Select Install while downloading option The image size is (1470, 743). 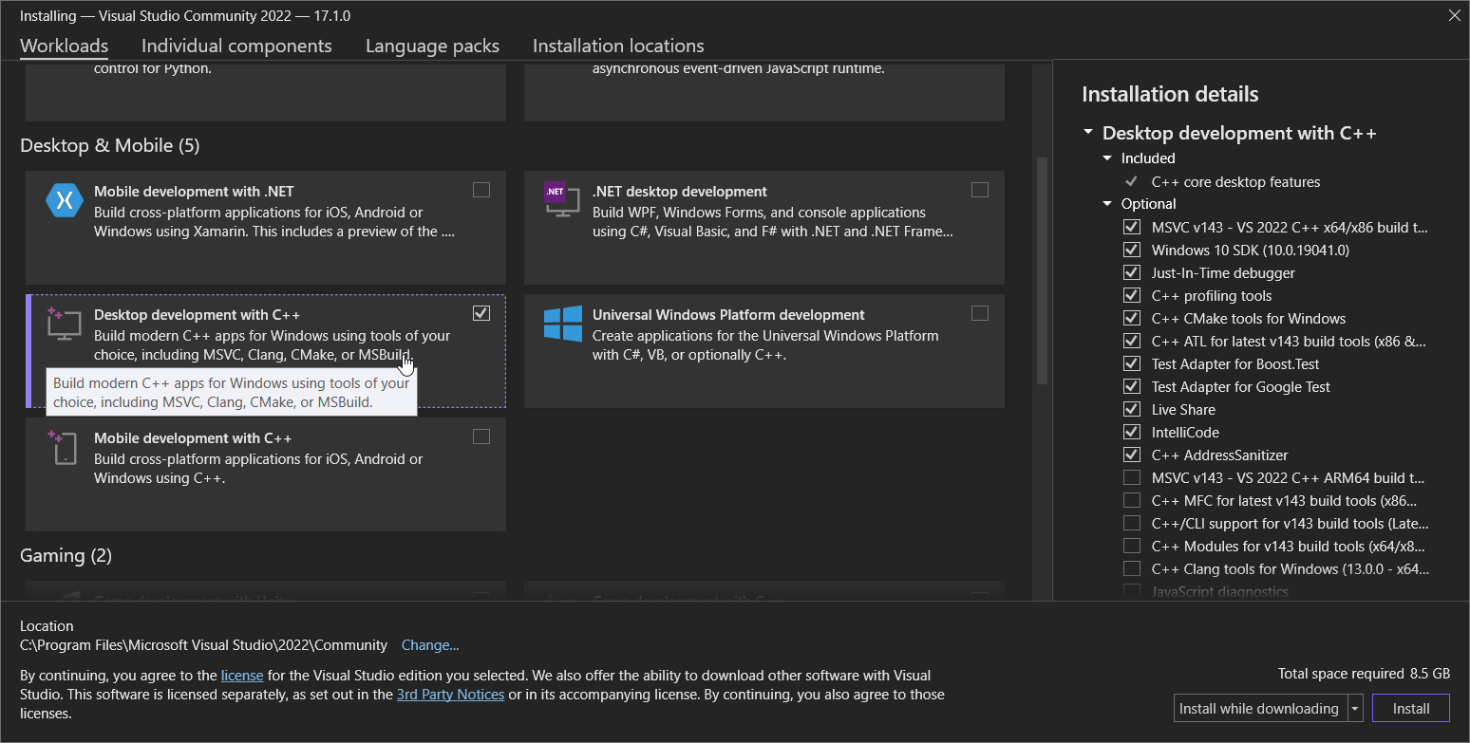coord(1259,709)
